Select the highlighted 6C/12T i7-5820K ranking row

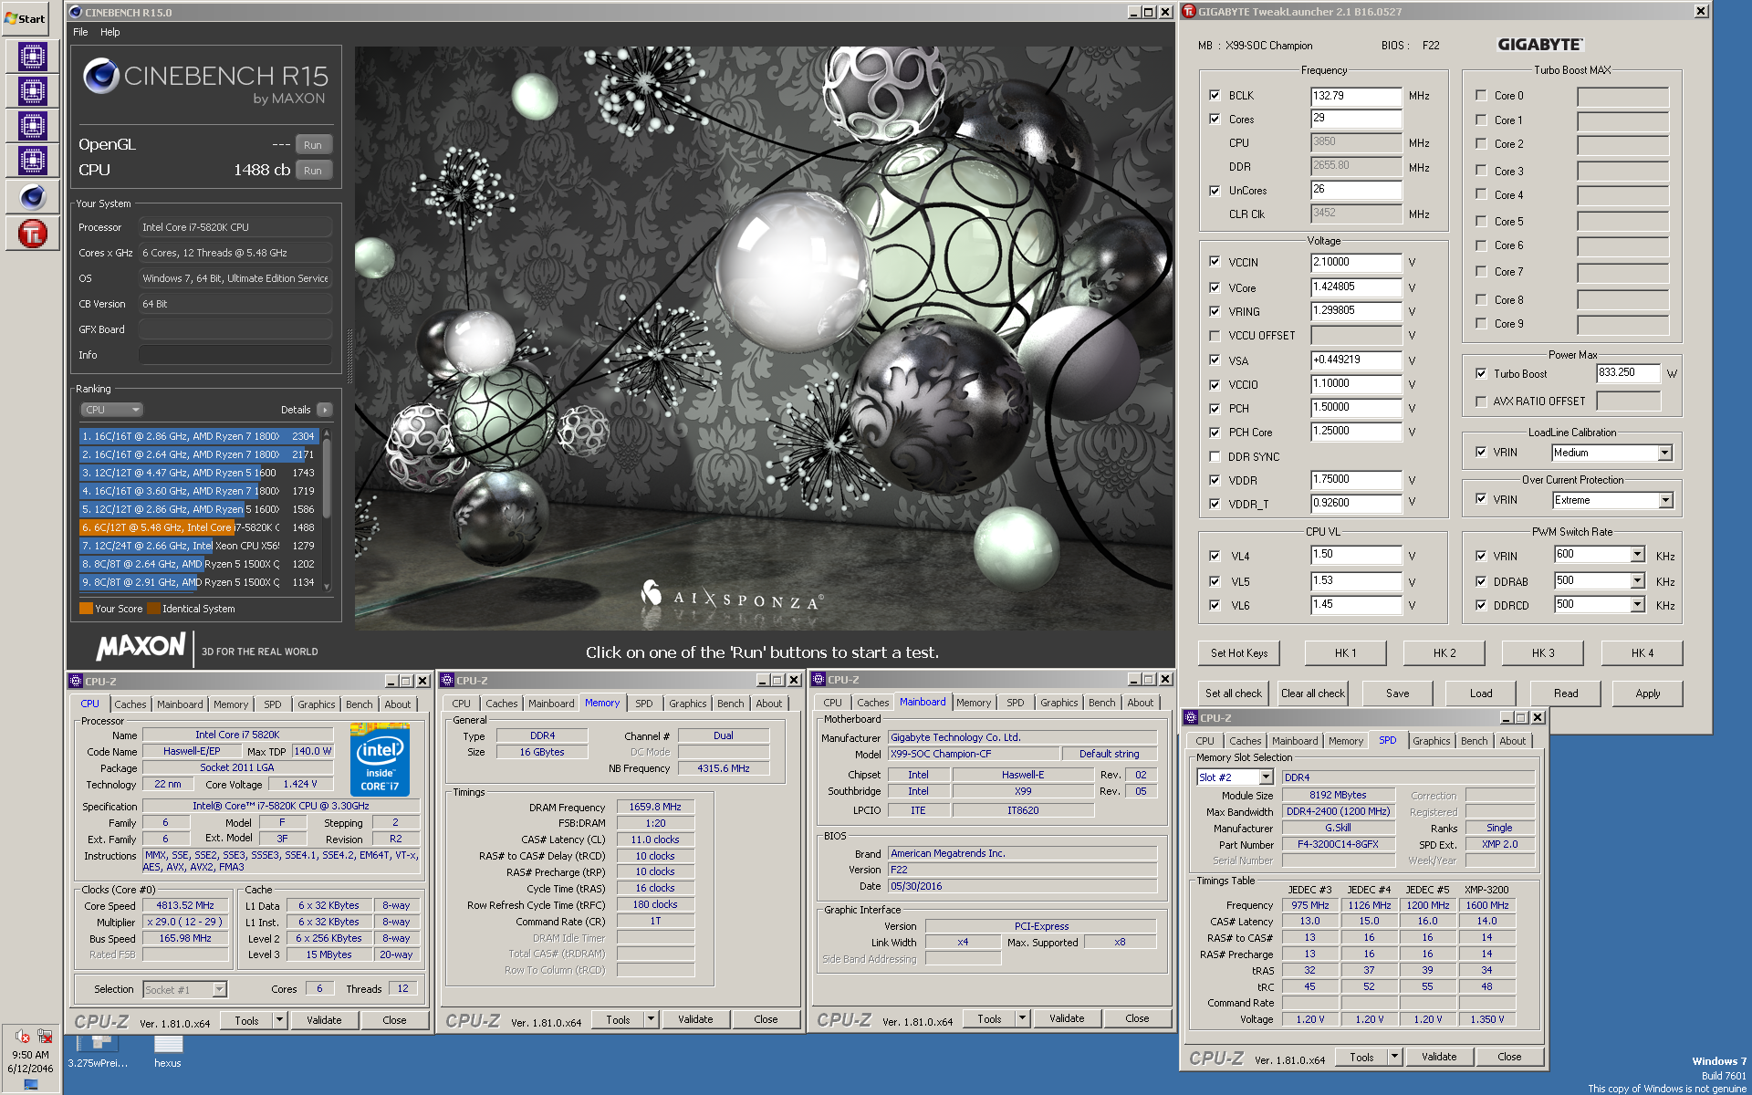point(198,527)
